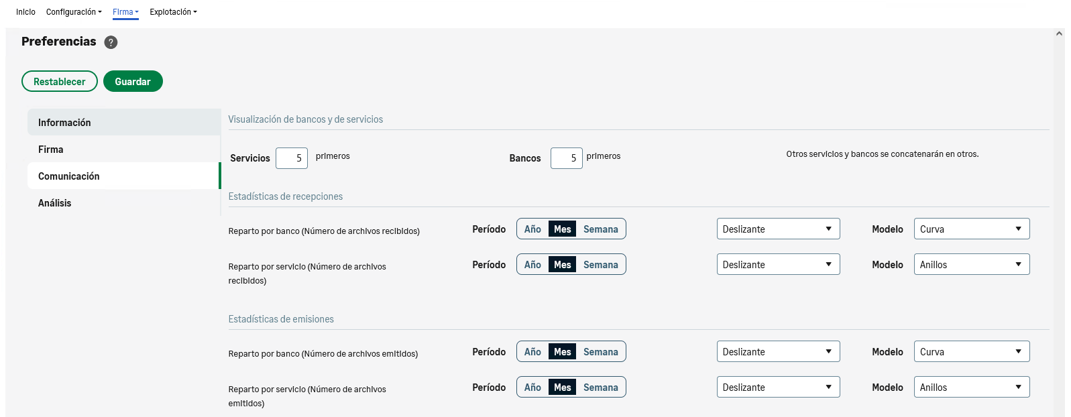Image resolution: width=1071 pixels, height=417 pixels.
Task: Open the Configuración menu
Action: pyautogui.click(x=74, y=12)
